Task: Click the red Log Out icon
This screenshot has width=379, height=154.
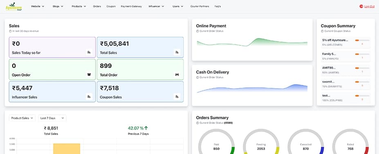Action: [361, 7]
